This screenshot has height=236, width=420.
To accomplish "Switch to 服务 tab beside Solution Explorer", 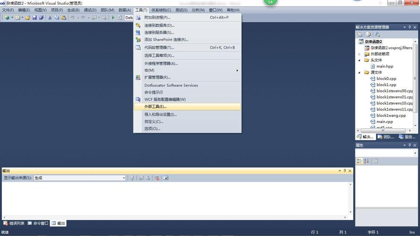I will click(407, 137).
